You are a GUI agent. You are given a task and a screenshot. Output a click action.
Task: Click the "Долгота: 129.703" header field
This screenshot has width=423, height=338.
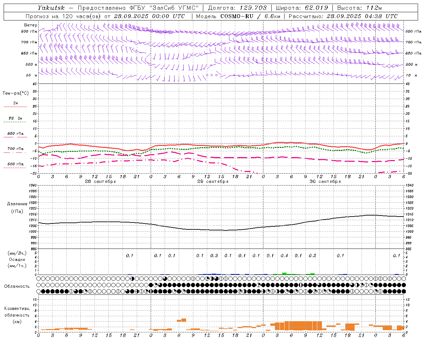pyautogui.click(x=237, y=8)
